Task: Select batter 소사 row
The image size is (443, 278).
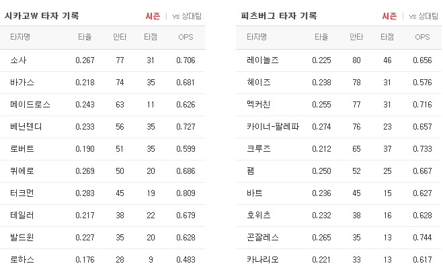Action: 102,60
